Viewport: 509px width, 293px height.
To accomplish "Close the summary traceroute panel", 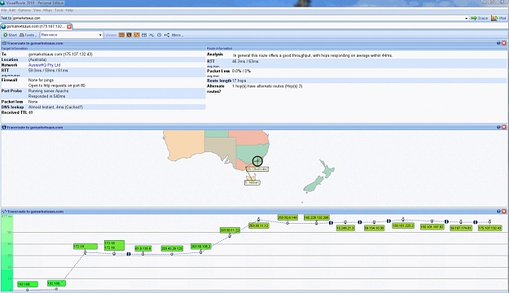I will [504, 43].
